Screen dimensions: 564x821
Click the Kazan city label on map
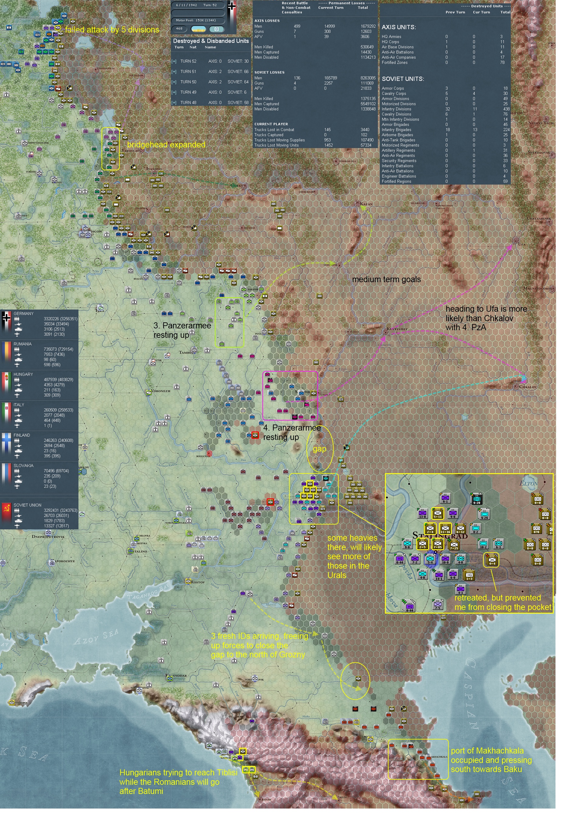[366, 204]
